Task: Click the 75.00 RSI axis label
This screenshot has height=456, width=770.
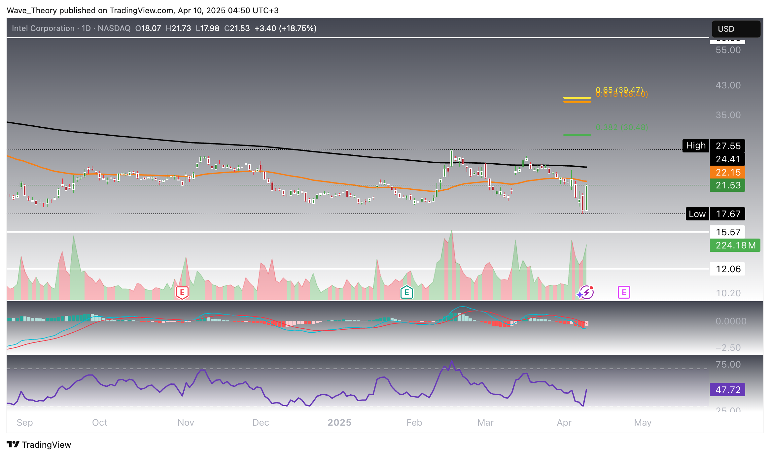Action: [x=728, y=365]
